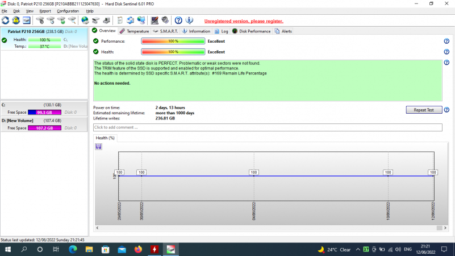
Task: Open the Disk menu
Action: pos(16,11)
